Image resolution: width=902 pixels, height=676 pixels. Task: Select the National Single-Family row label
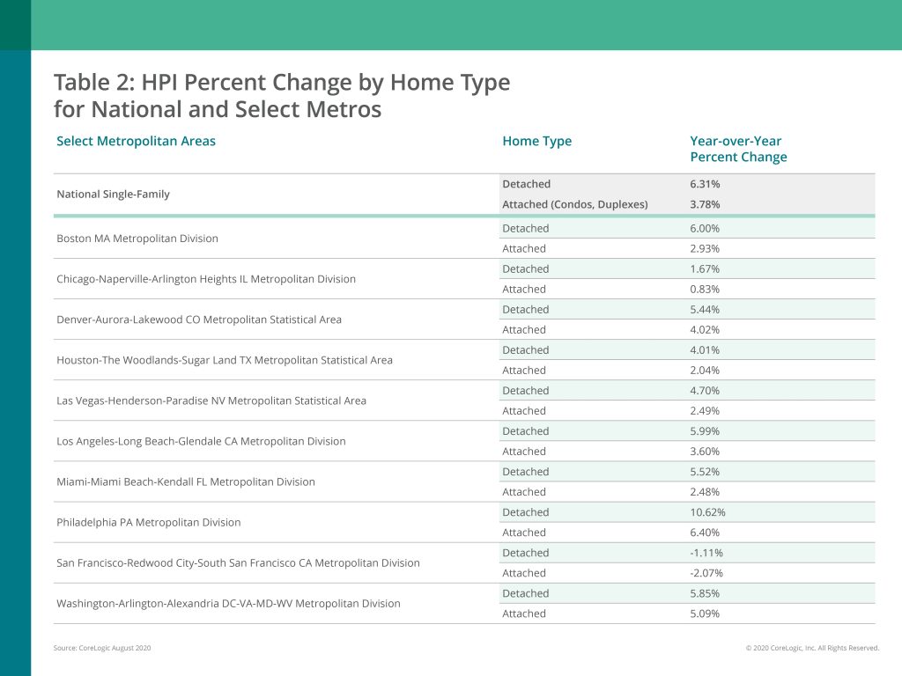114,195
